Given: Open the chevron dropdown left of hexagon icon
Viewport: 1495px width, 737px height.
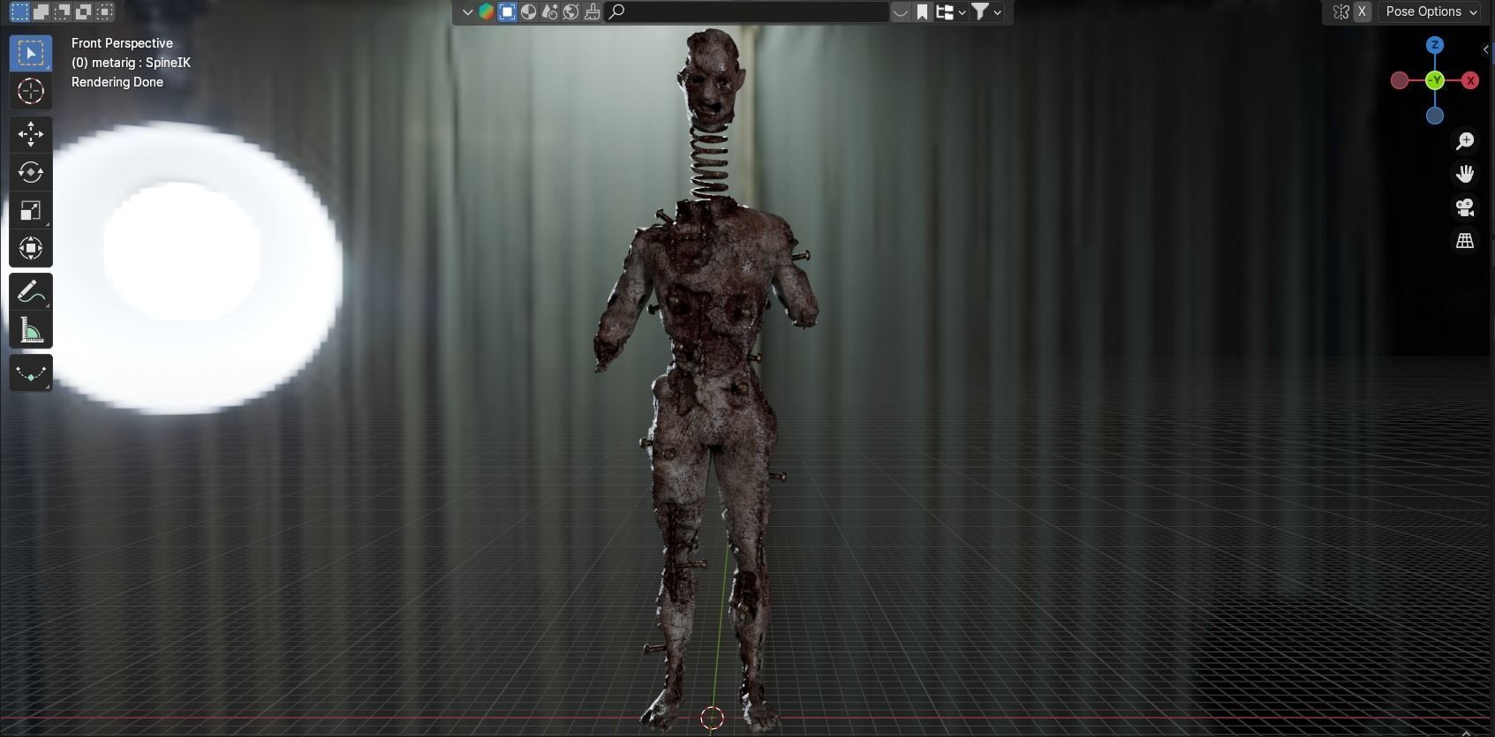Looking at the screenshot, I should [467, 11].
